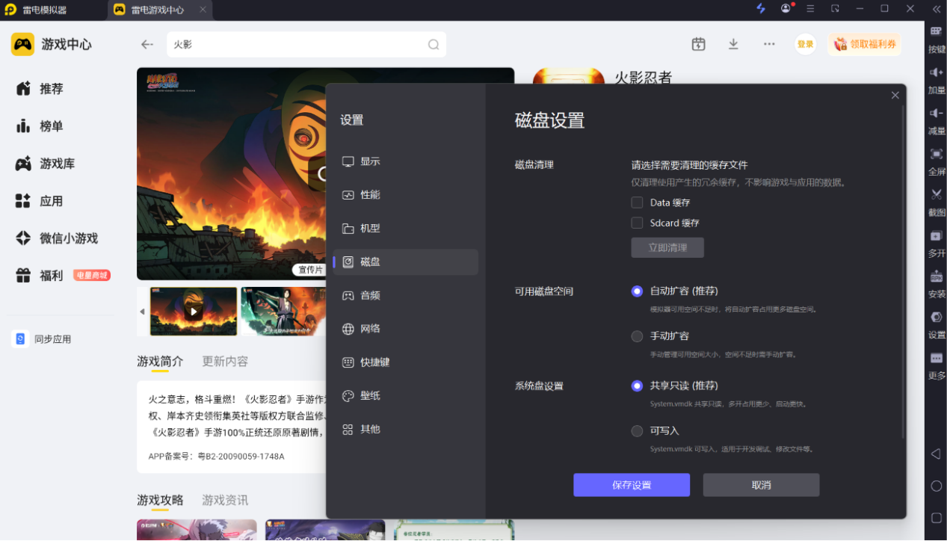Select the 游戏攻略 tab
The width and height of the screenshot is (947, 541).
pos(160,501)
